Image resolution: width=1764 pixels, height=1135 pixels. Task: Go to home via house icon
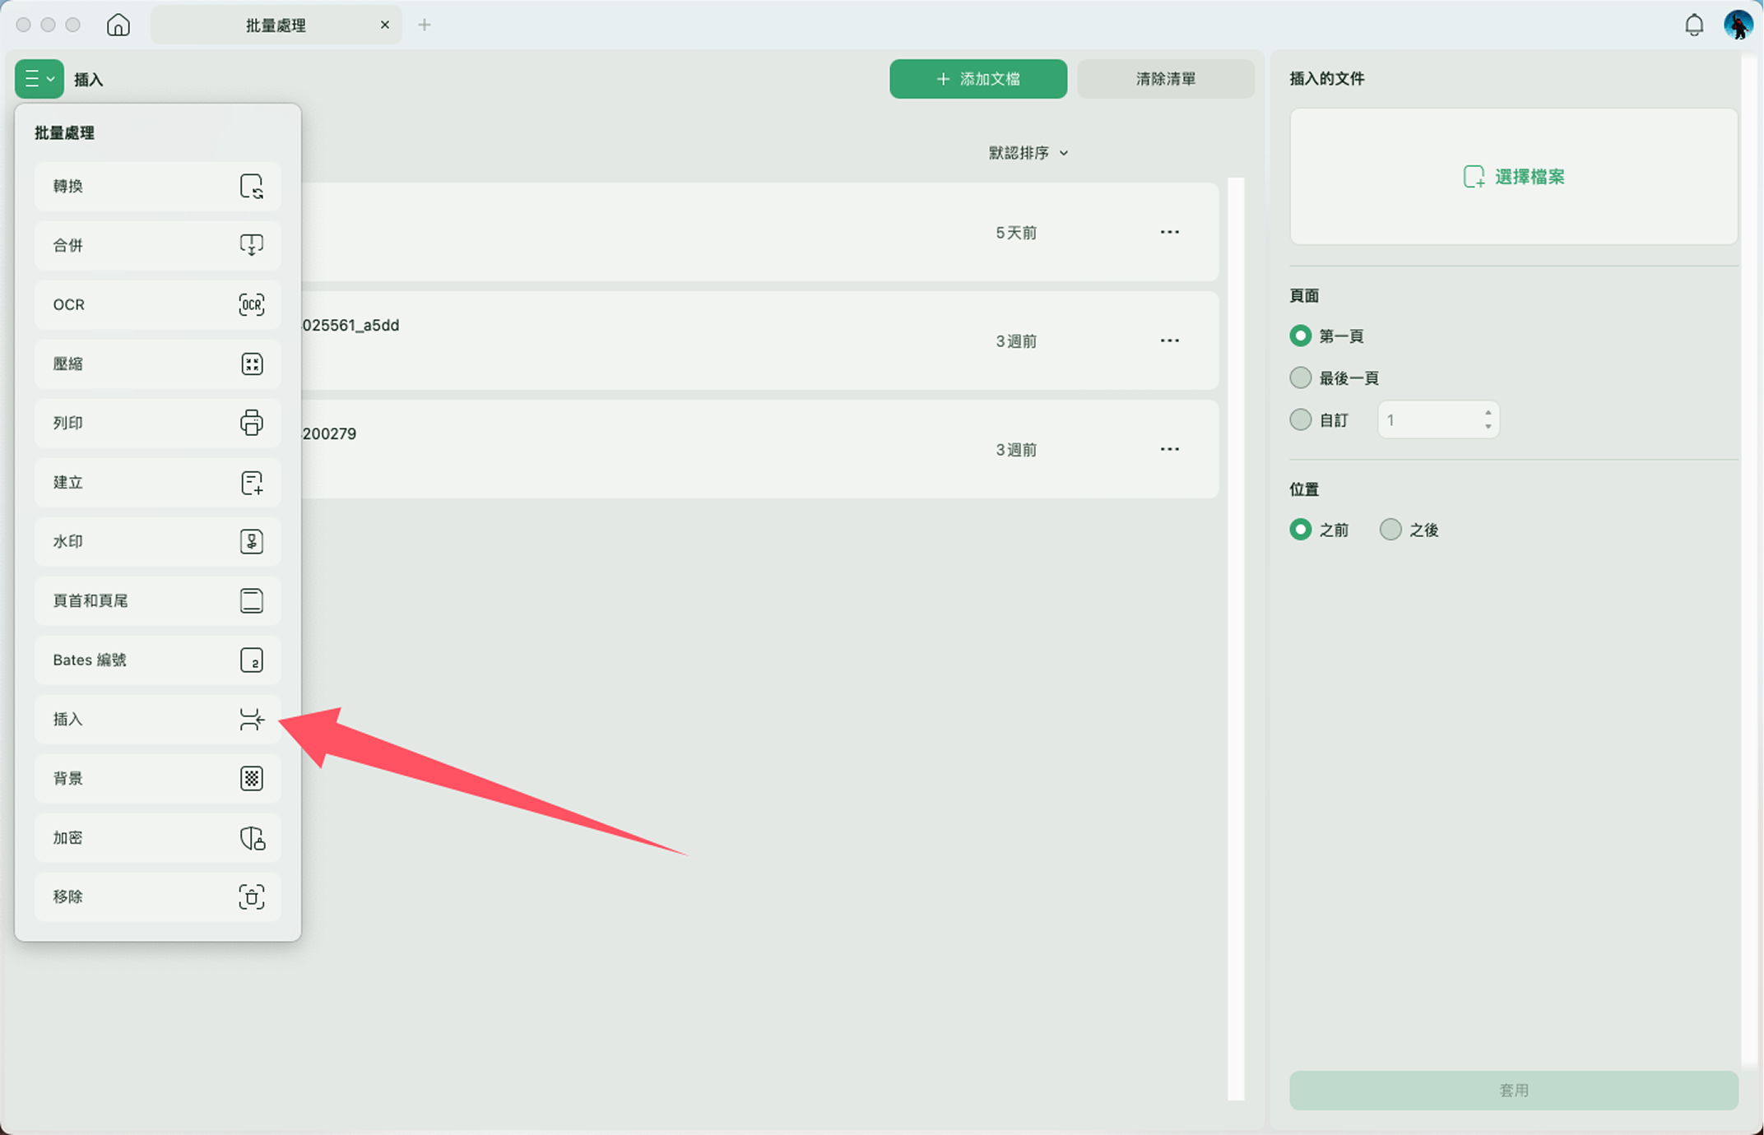pyautogui.click(x=118, y=25)
